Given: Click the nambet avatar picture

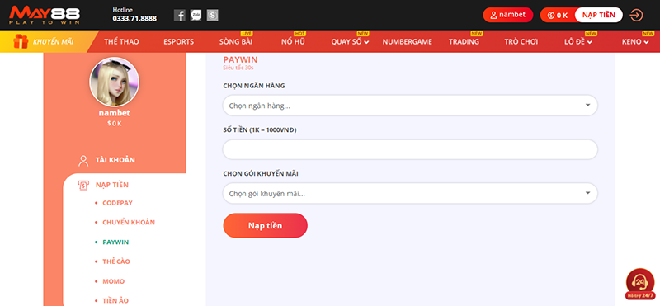Looking at the screenshot, I should coord(114,82).
